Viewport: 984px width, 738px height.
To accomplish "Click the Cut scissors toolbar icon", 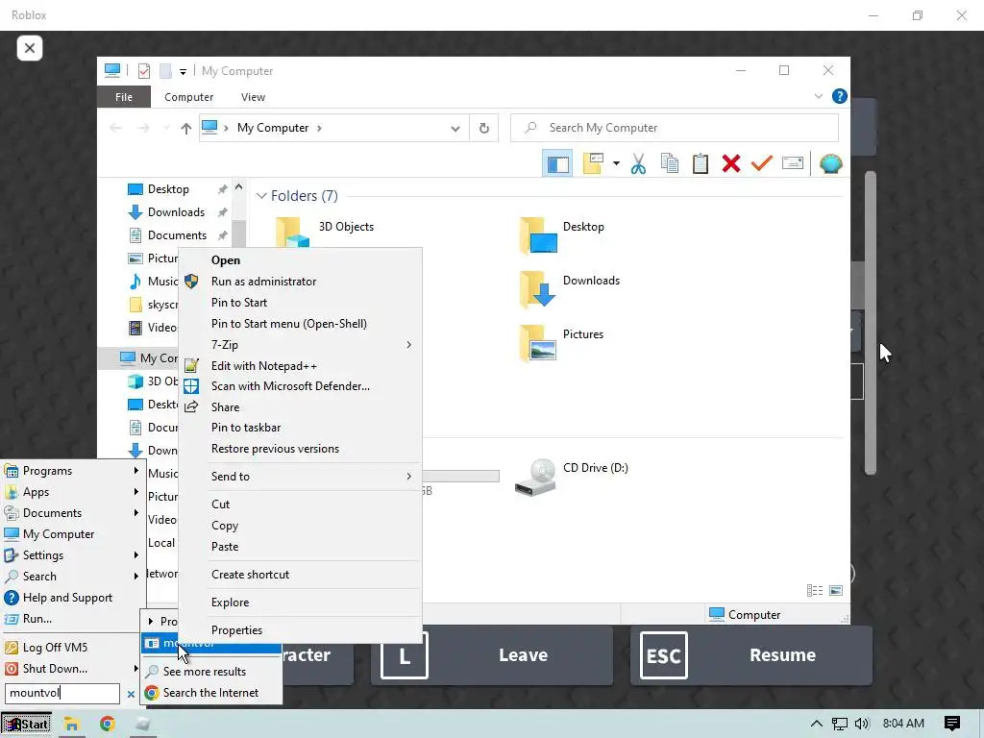I will (x=638, y=163).
